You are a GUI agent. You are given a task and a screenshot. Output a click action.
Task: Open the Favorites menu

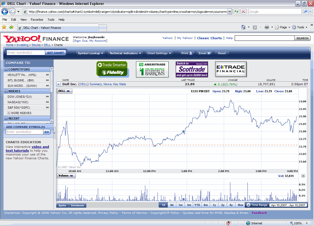pos(37,20)
